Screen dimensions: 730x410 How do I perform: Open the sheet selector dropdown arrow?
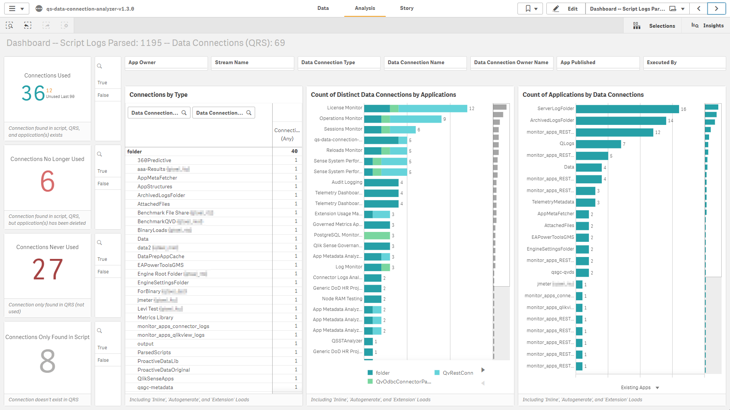682,8
